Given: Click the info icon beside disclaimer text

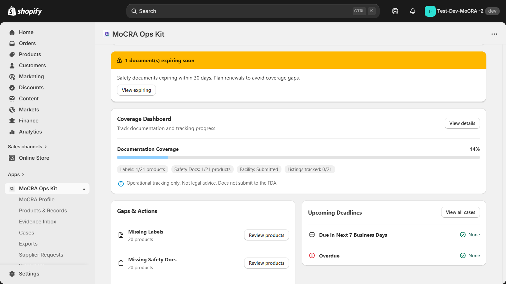Looking at the screenshot, I should point(121,184).
